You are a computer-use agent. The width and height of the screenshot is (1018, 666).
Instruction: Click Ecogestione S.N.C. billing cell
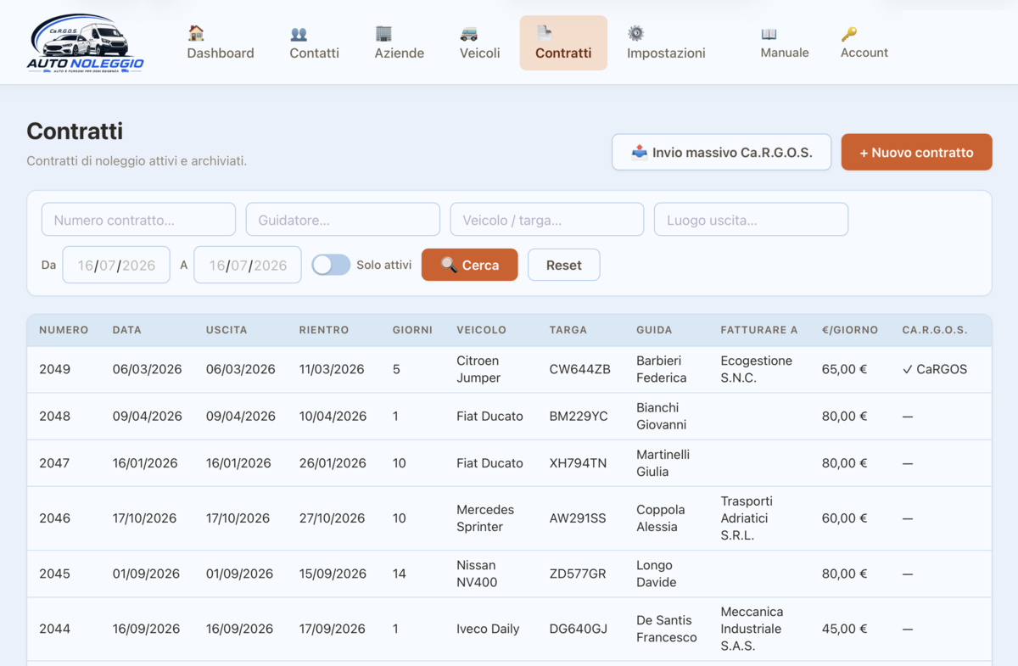pos(757,370)
